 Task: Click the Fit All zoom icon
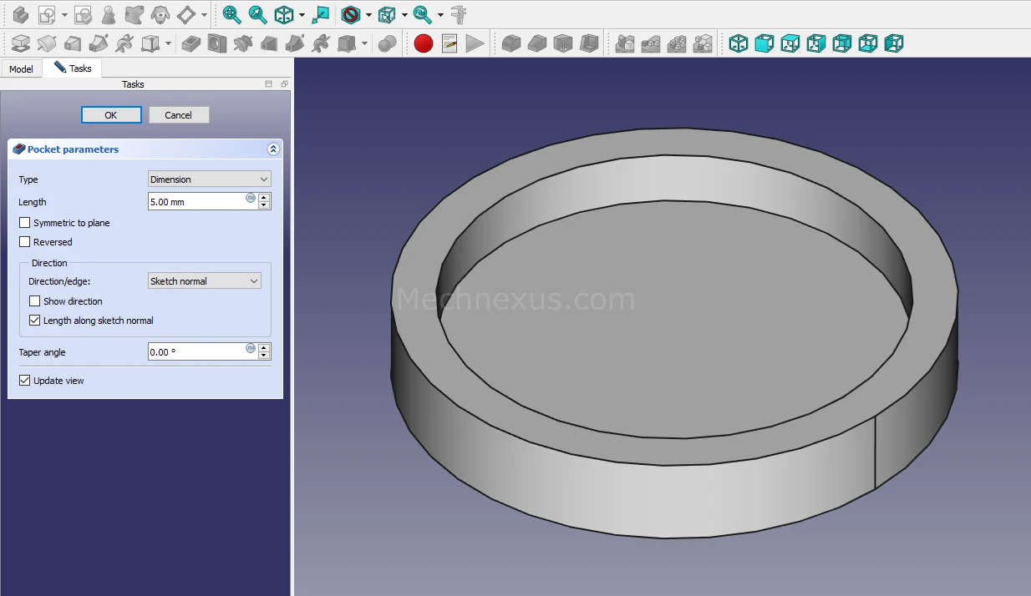click(x=231, y=14)
